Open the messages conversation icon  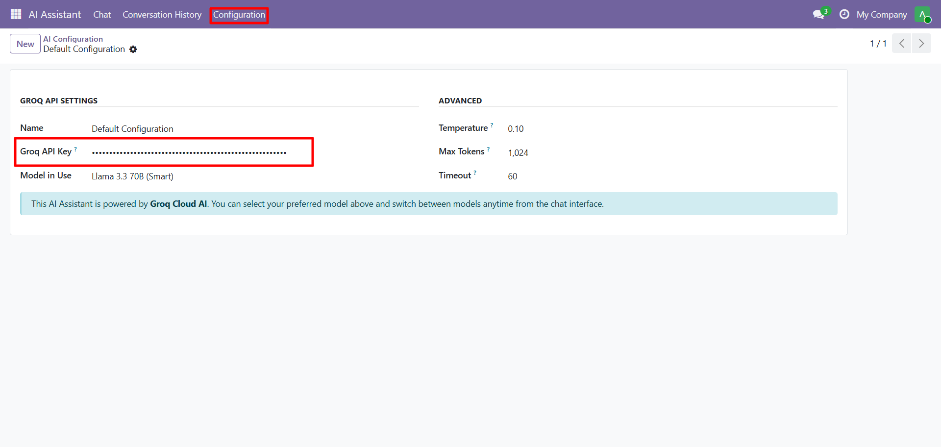tap(818, 14)
